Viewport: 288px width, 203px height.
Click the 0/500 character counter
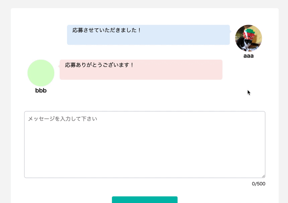tap(259, 184)
